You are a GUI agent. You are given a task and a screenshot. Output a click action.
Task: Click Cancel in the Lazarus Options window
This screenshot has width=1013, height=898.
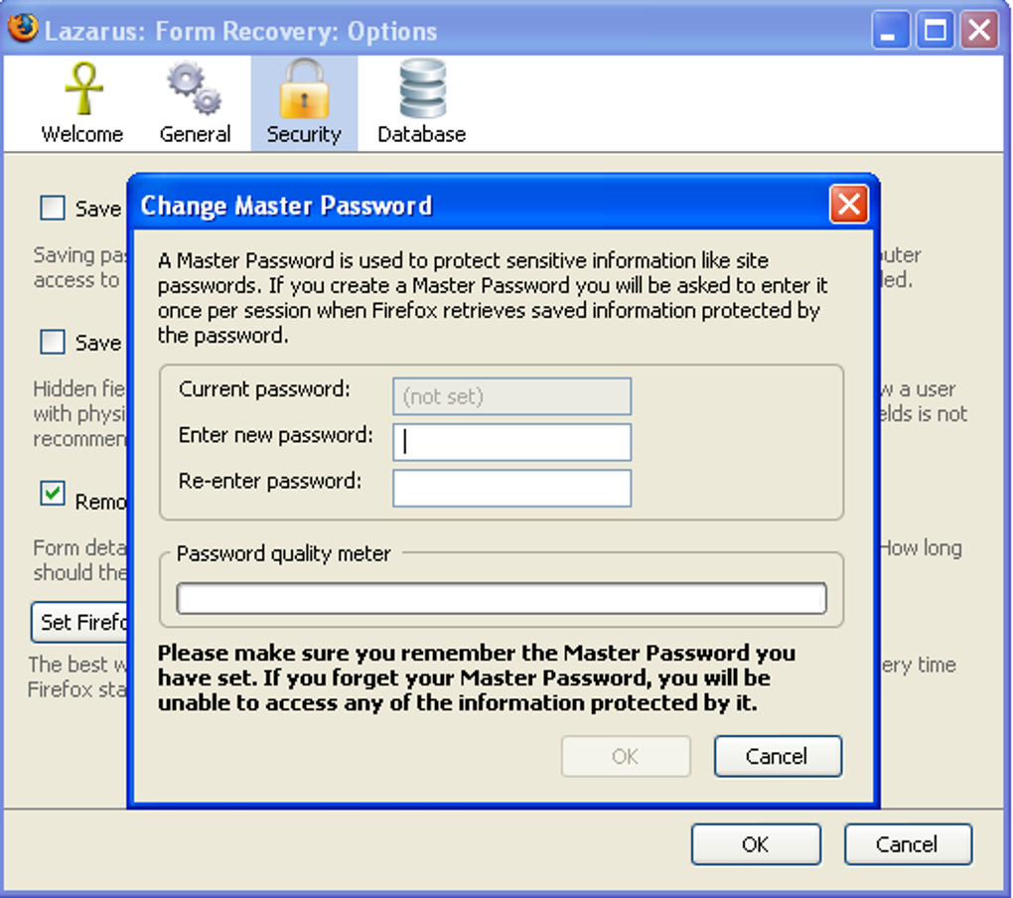click(908, 844)
